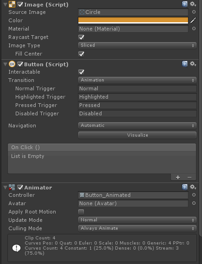
Task: Toggle the Fill Center checkbox
Action: 81,54
